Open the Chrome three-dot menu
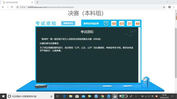 pos(174,7)
